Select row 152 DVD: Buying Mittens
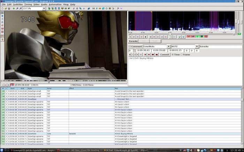The width and height of the screenshot is (244, 152). click(121, 134)
